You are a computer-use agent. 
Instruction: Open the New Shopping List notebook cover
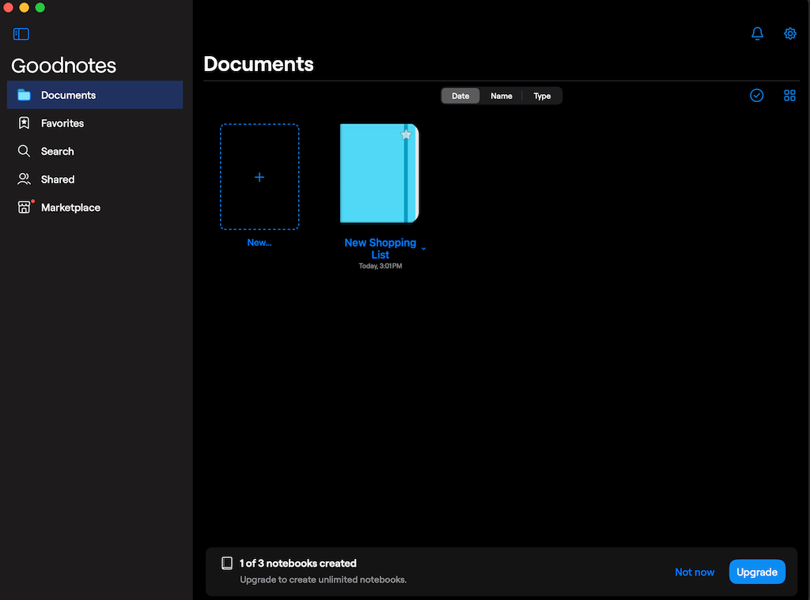(379, 173)
